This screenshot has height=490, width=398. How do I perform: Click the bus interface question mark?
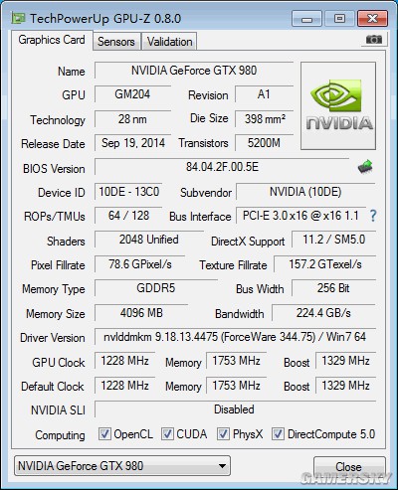click(x=373, y=216)
